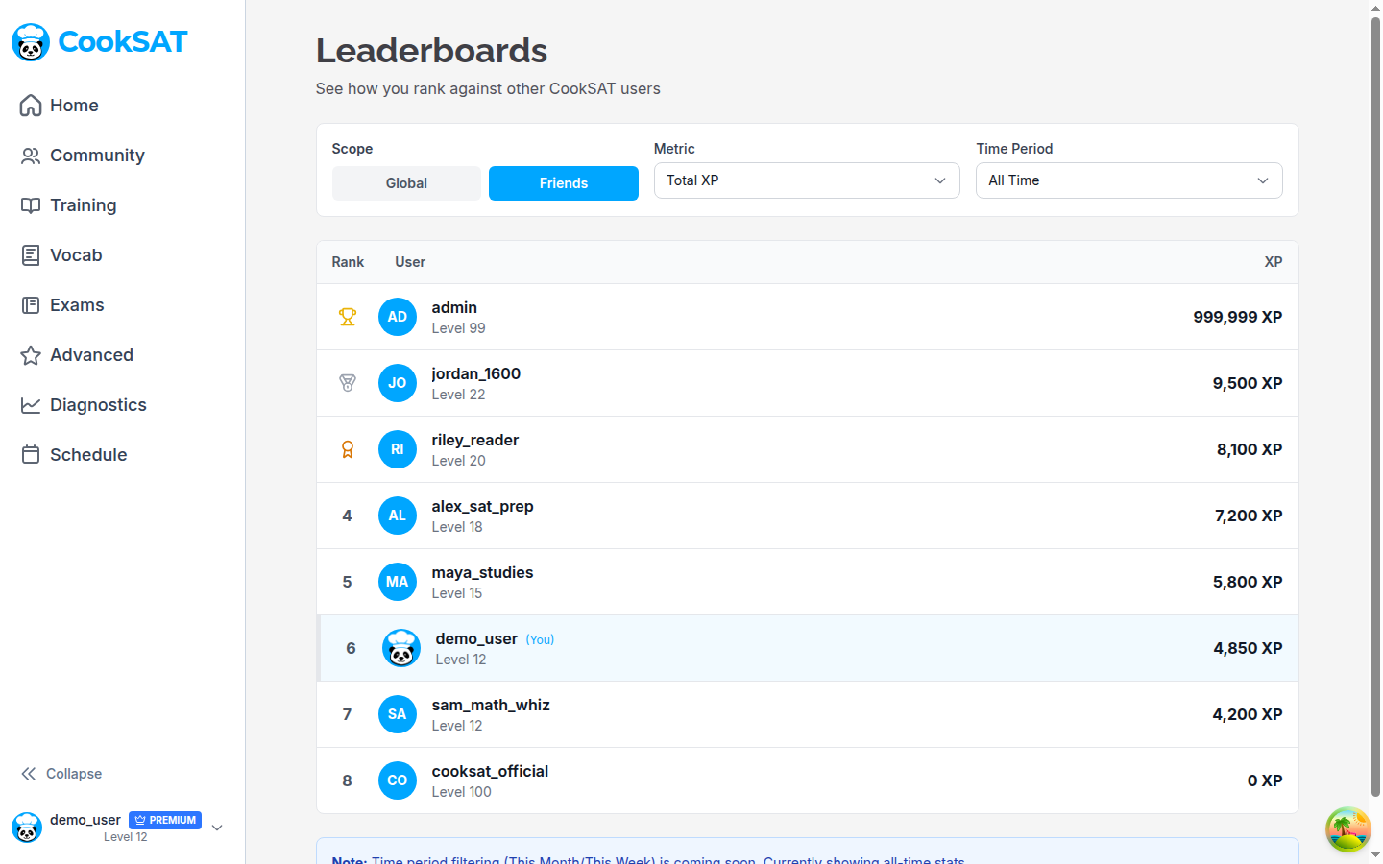View the admin user entry
Image resolution: width=1383 pixels, height=864 pixels.
click(454, 307)
